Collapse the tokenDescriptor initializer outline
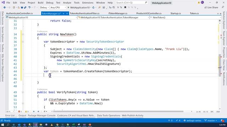Viewport: 227px width, 127px height. (x=23, y=42)
